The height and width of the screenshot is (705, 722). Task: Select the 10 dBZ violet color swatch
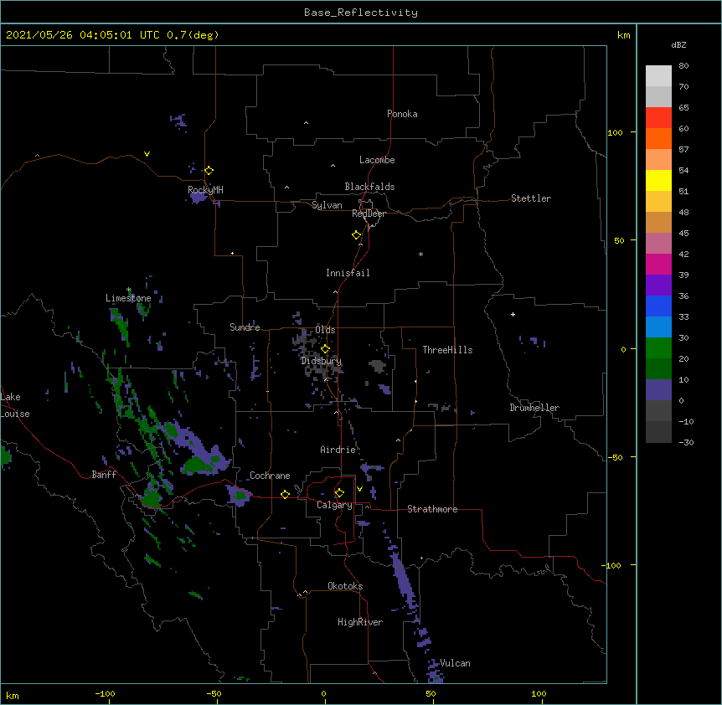point(658,390)
